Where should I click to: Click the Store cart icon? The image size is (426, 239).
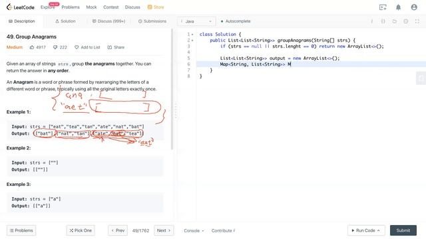point(150,7)
